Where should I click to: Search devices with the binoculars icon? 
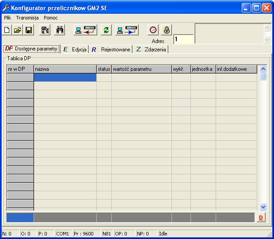tap(60, 30)
